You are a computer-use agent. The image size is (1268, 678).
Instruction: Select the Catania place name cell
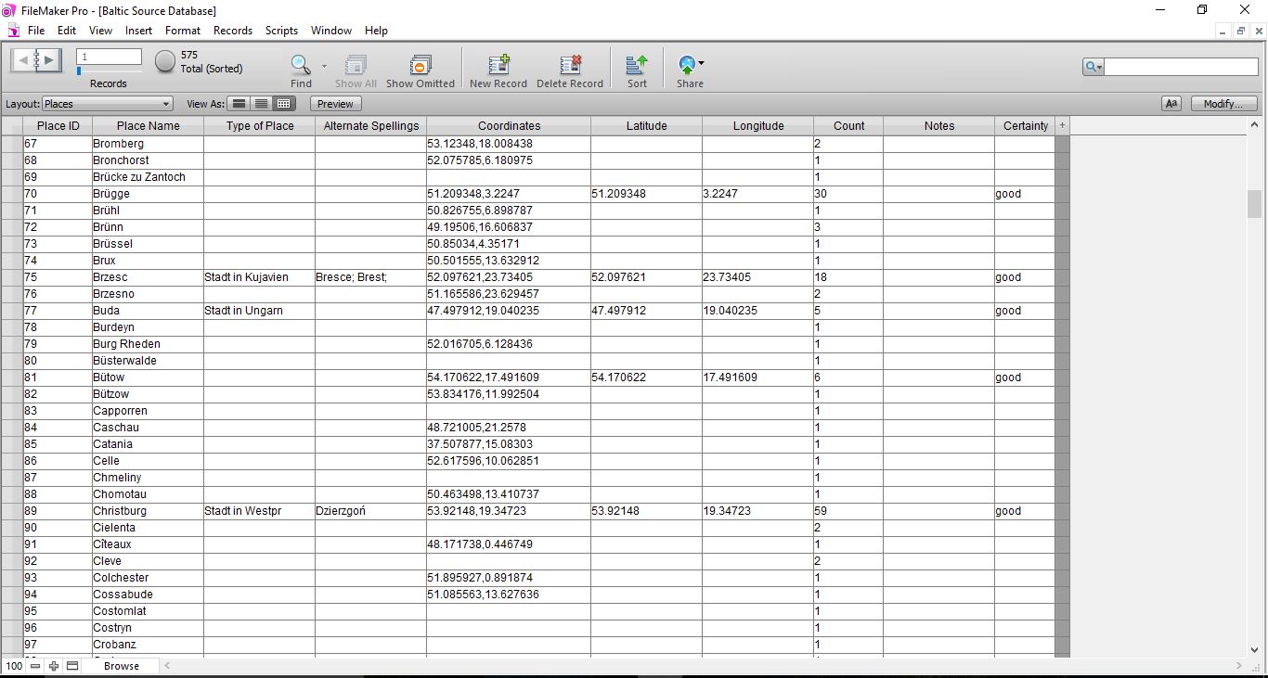point(148,444)
